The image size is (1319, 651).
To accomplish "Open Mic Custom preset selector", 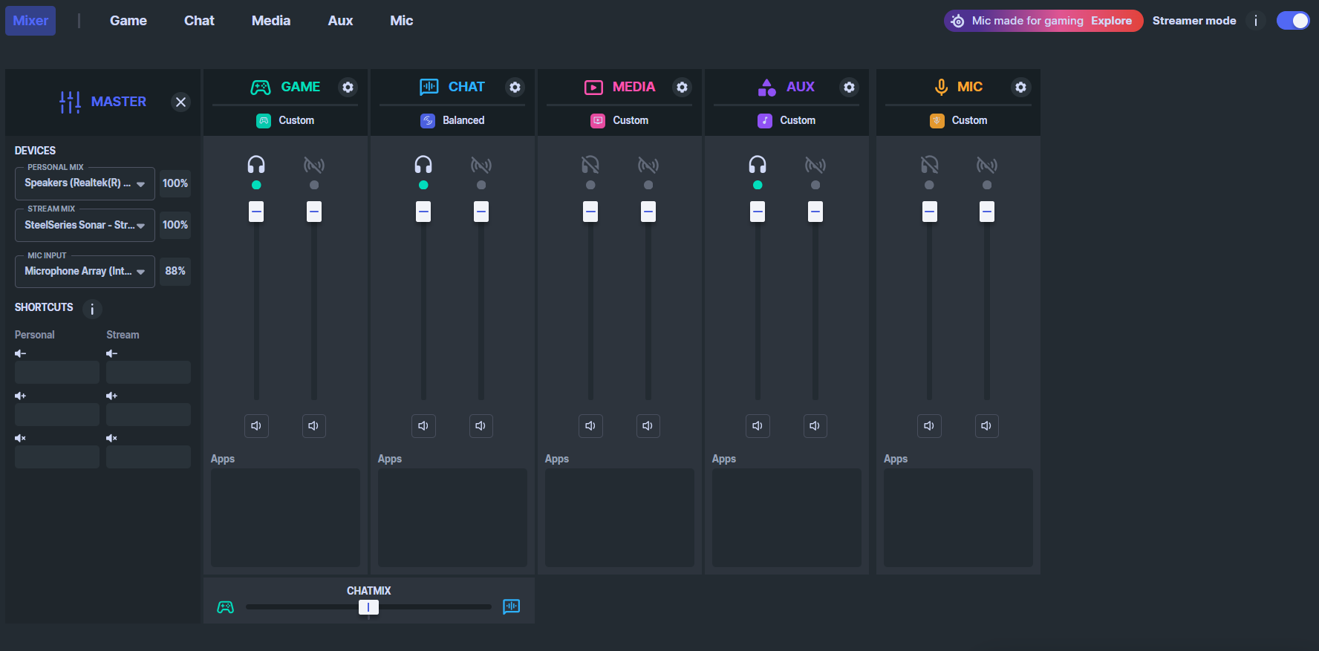I will click(x=958, y=120).
